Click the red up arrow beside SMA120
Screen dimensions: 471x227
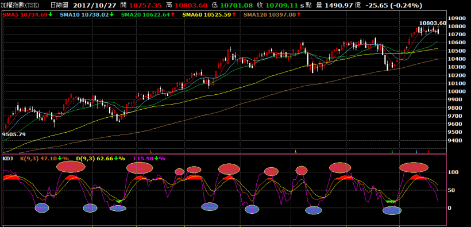point(298,14)
